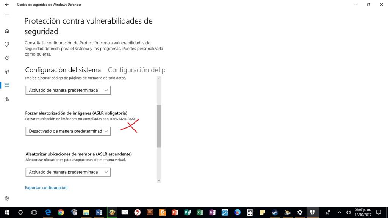Open the Windows Start menu
The height and width of the screenshot is (218, 388).
pos(7,212)
